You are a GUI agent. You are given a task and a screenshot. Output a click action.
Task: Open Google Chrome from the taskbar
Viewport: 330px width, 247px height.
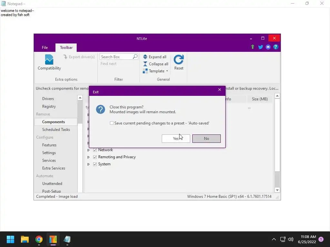click(x=39, y=239)
